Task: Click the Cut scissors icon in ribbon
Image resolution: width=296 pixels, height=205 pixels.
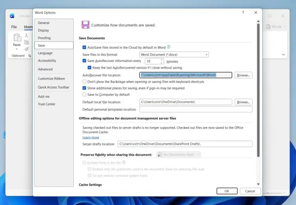Action: [26, 35]
